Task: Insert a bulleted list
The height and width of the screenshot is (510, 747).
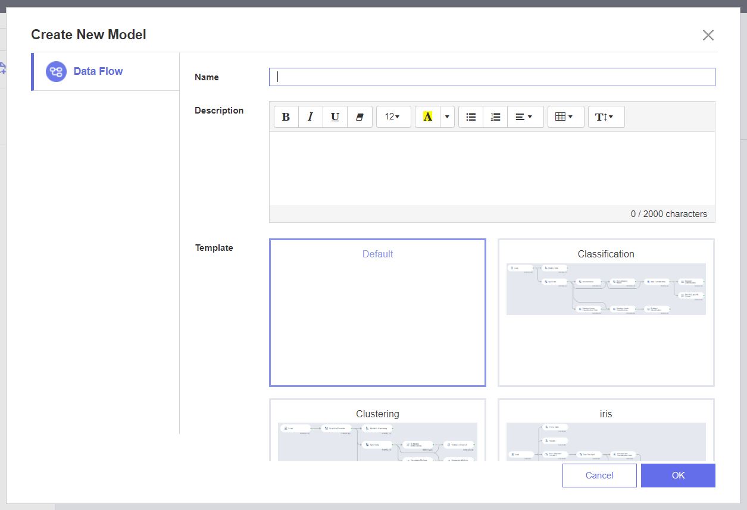Action: [x=471, y=117]
